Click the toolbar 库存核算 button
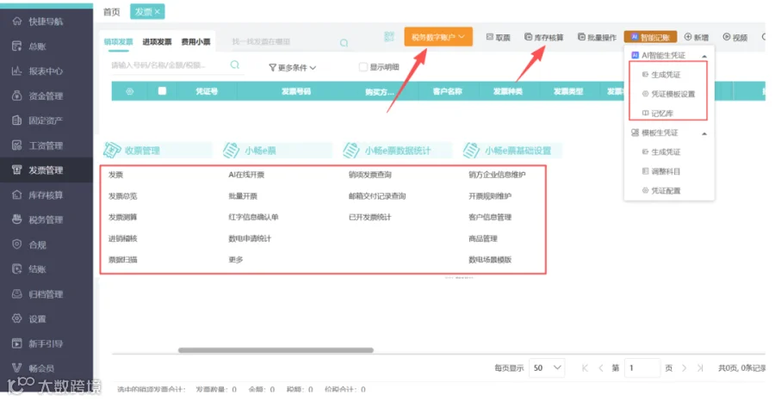 point(543,38)
